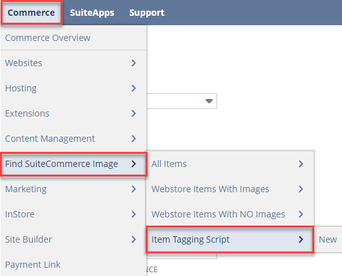Choose New under Item Tagging Script
Screen dimensions: 342x276
click(327, 239)
